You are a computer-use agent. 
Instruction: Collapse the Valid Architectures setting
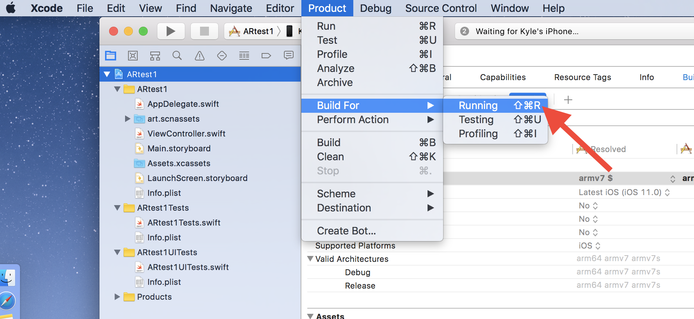click(x=310, y=259)
